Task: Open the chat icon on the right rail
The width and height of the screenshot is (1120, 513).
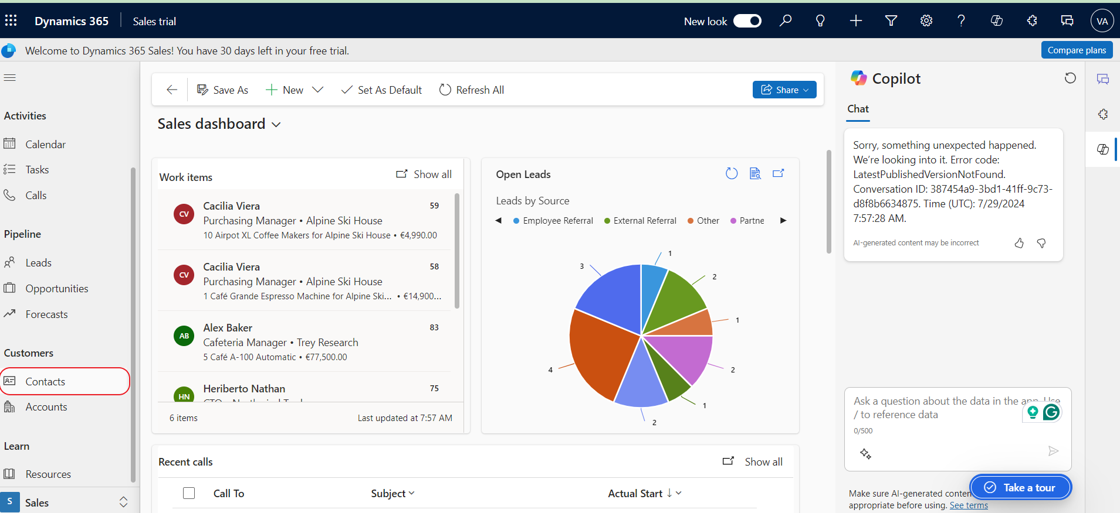Action: [1103, 79]
